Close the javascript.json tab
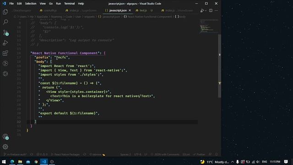This screenshot has height=165, width=293. click(130, 11)
